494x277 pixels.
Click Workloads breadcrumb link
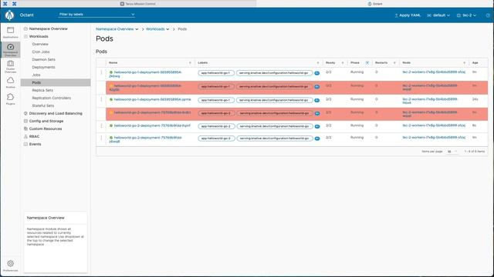(x=155, y=29)
